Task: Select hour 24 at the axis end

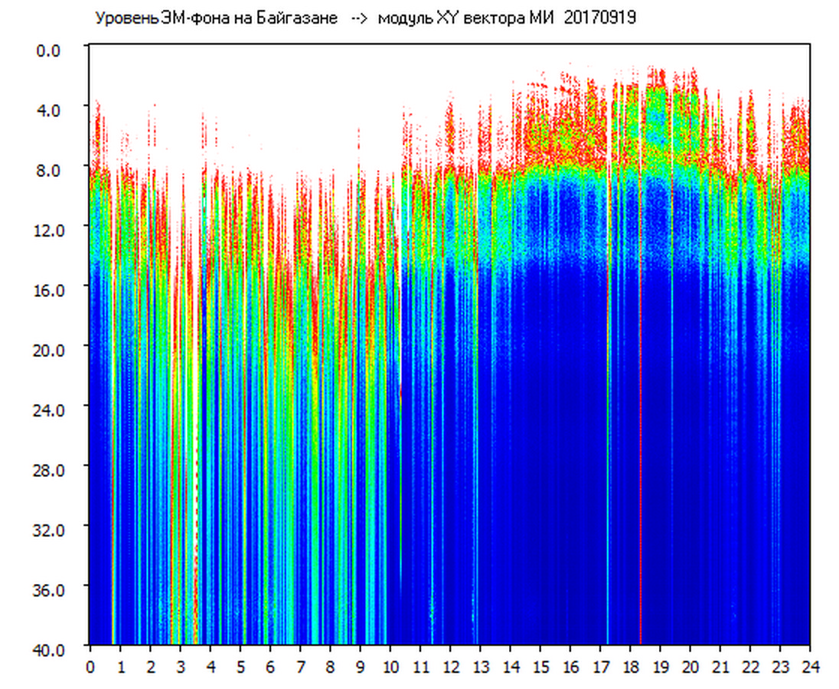Action: coord(810,667)
